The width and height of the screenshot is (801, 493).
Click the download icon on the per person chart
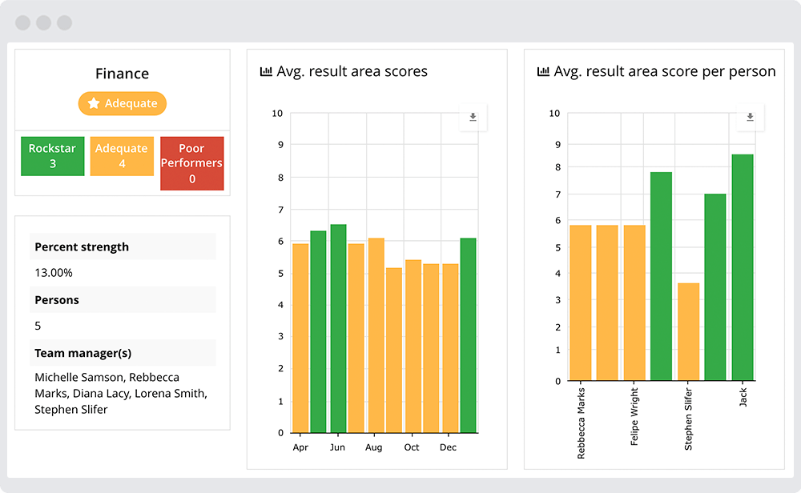coord(750,117)
